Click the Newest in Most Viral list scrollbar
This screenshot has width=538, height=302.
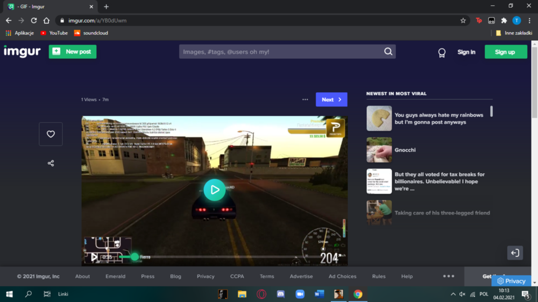[491, 111]
